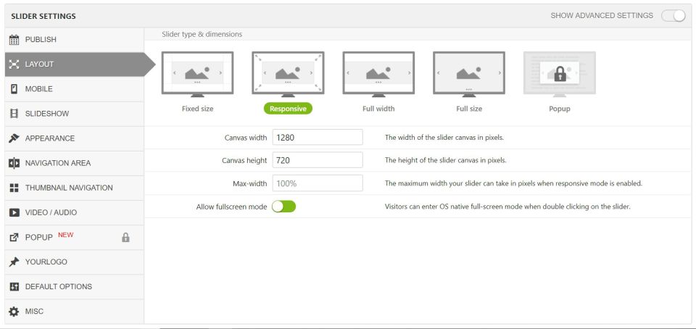Select the Responsive slider type label

click(x=288, y=109)
